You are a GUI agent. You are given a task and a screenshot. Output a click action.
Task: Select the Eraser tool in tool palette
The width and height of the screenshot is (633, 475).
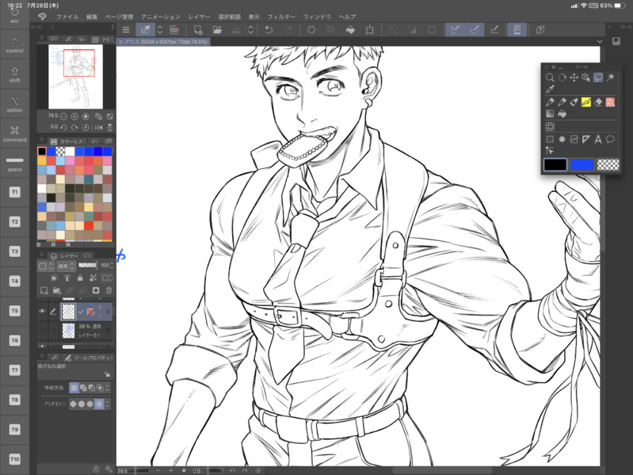(x=598, y=102)
